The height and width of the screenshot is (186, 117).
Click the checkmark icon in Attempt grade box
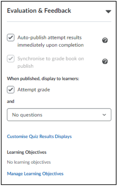[11, 90]
